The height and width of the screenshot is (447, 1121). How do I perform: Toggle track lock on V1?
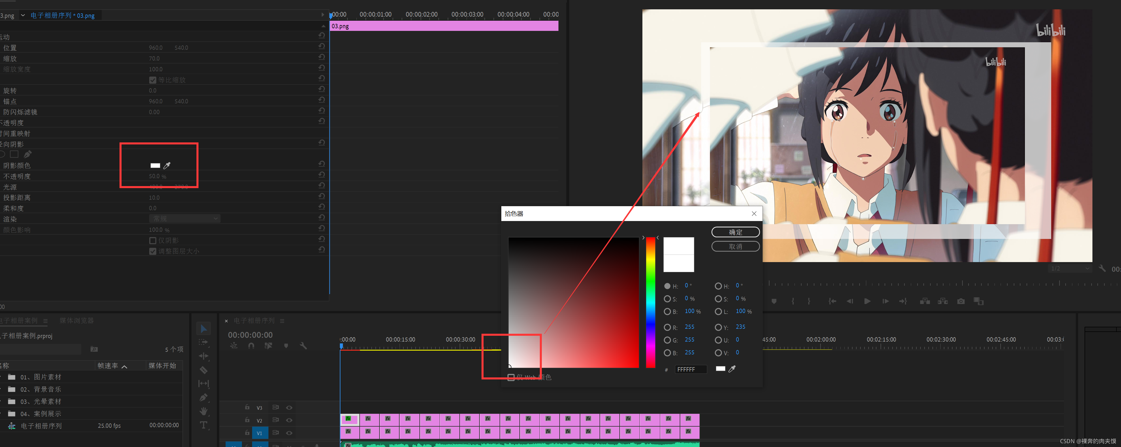[247, 433]
